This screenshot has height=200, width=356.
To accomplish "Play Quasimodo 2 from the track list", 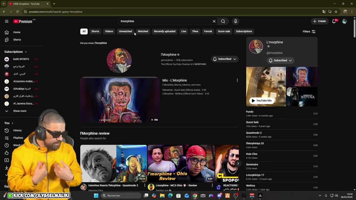I will point(282,135).
